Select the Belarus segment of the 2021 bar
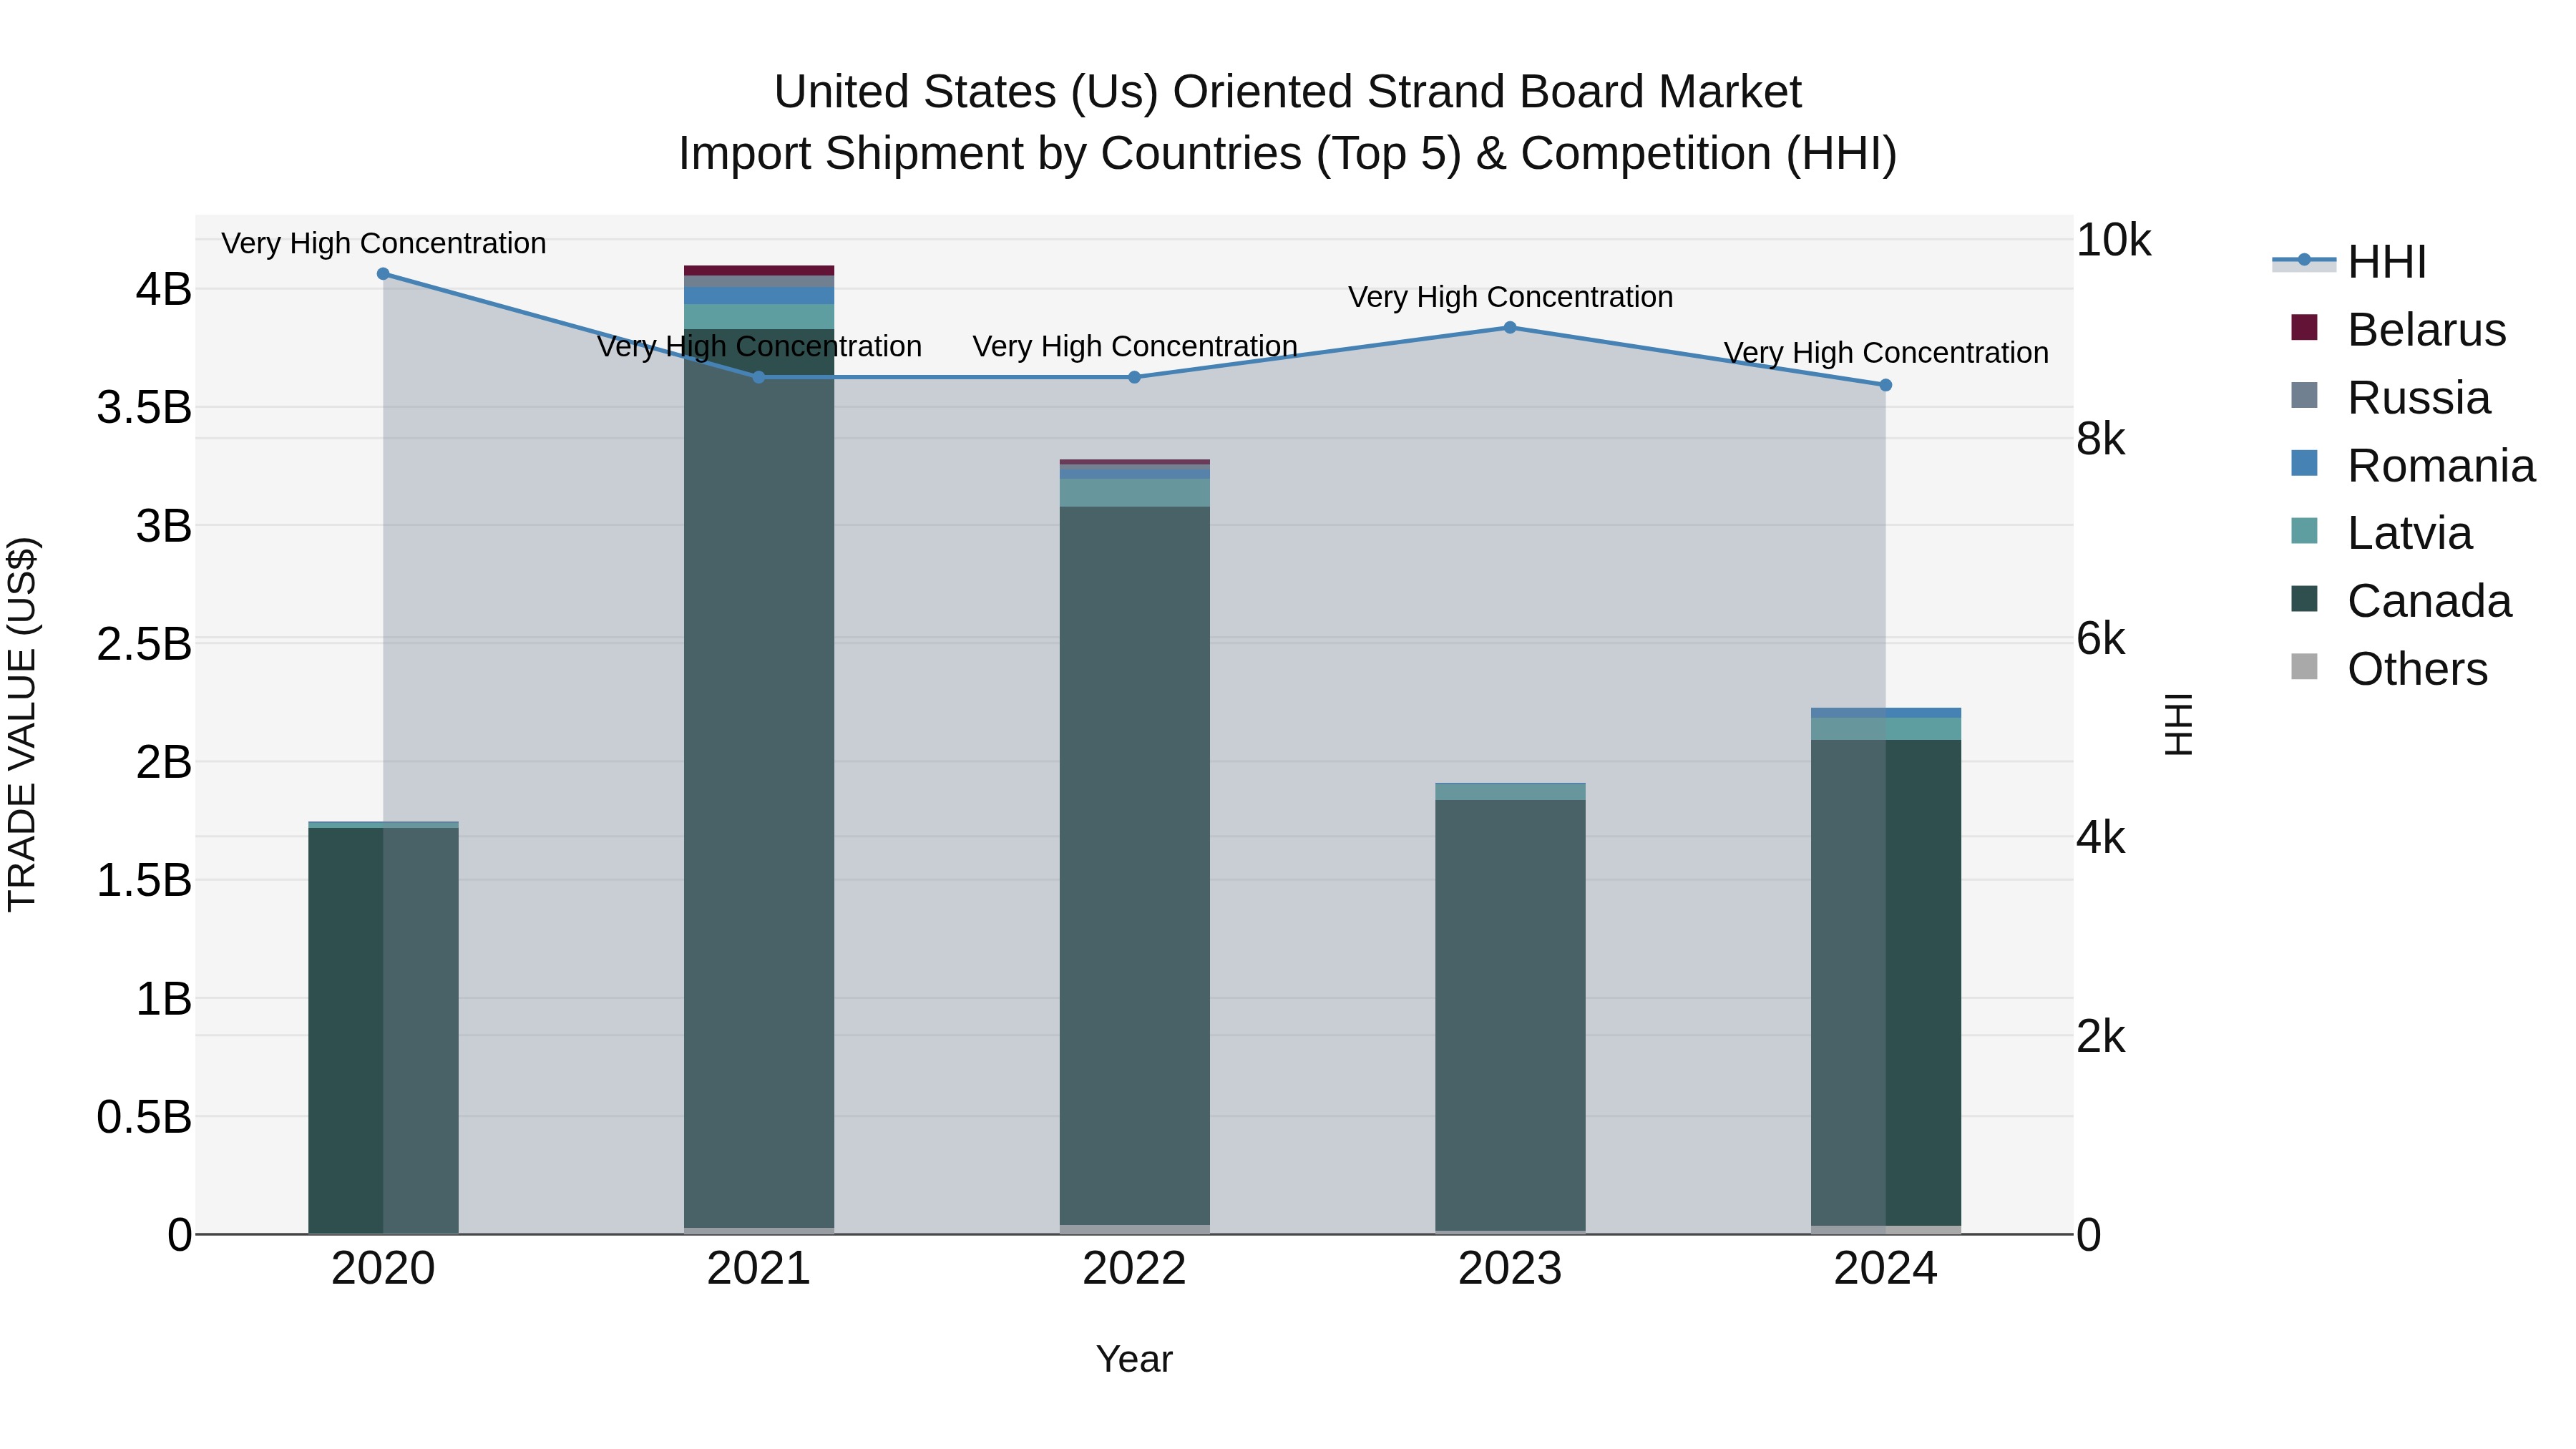Image resolution: width=2576 pixels, height=1449 pixels. coord(759,270)
